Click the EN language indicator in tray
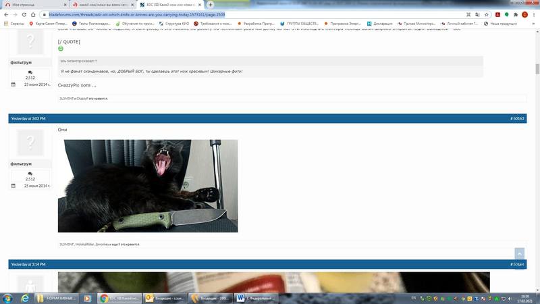The width and height of the screenshot is (540, 304). [413, 298]
